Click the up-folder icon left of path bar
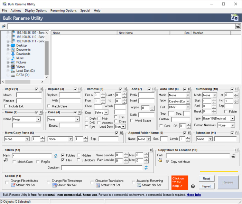Image resolution: width=242 pixels, height=204 pixels. point(4,26)
